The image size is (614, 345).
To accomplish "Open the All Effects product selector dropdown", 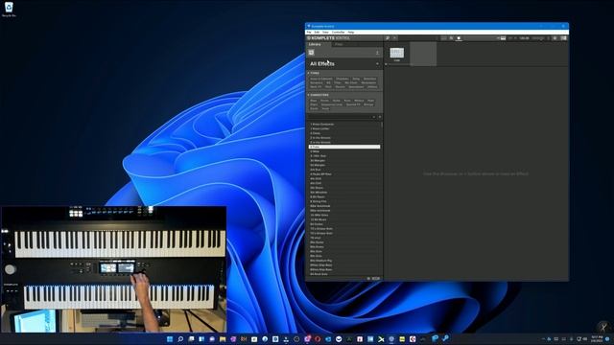I will (343, 64).
